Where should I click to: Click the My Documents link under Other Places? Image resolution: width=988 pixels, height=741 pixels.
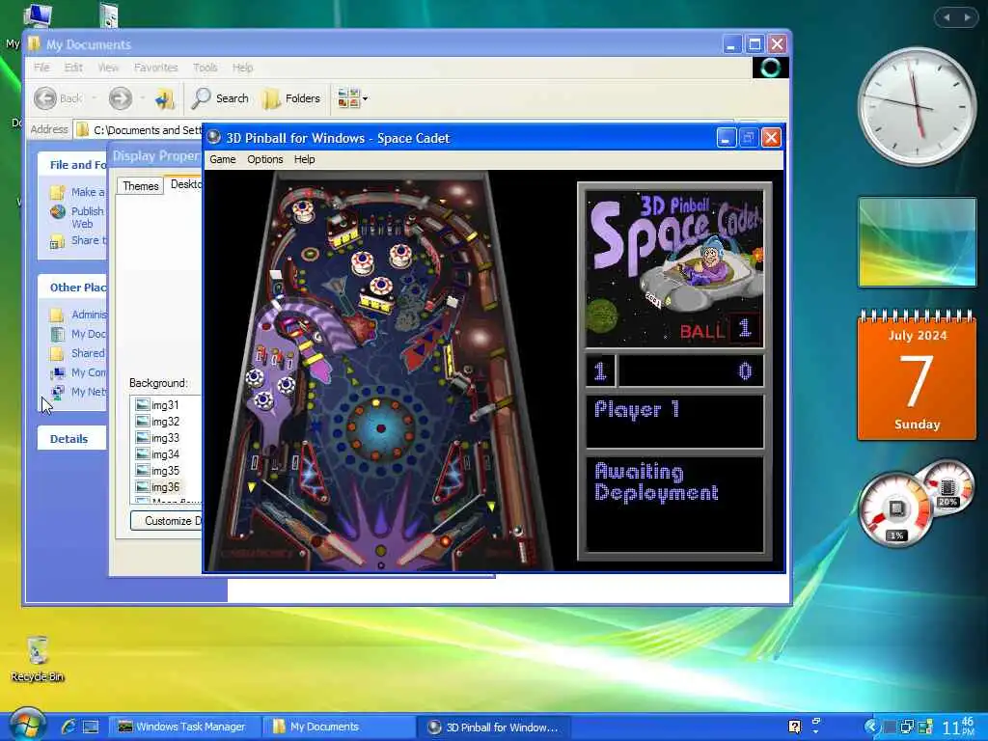point(79,333)
